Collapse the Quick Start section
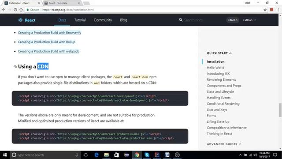Image resolution: width=282 pixels, height=159 pixels. [x=219, y=53]
